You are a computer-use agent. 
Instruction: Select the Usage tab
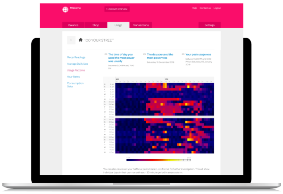click(x=118, y=25)
